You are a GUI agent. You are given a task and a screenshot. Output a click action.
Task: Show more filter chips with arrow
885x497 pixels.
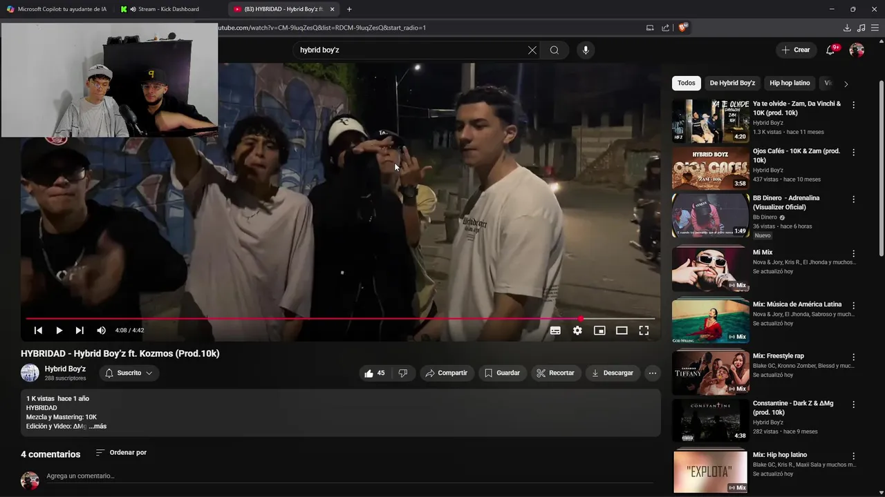pyautogui.click(x=846, y=84)
